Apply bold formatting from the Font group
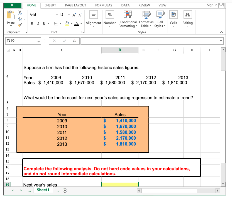 (x=32, y=23)
